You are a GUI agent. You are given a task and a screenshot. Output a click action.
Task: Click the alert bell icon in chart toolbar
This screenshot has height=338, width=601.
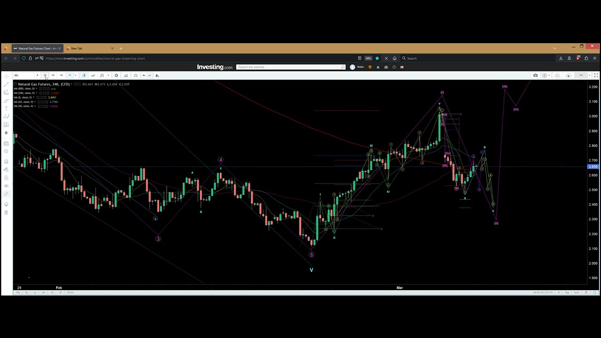157,75
